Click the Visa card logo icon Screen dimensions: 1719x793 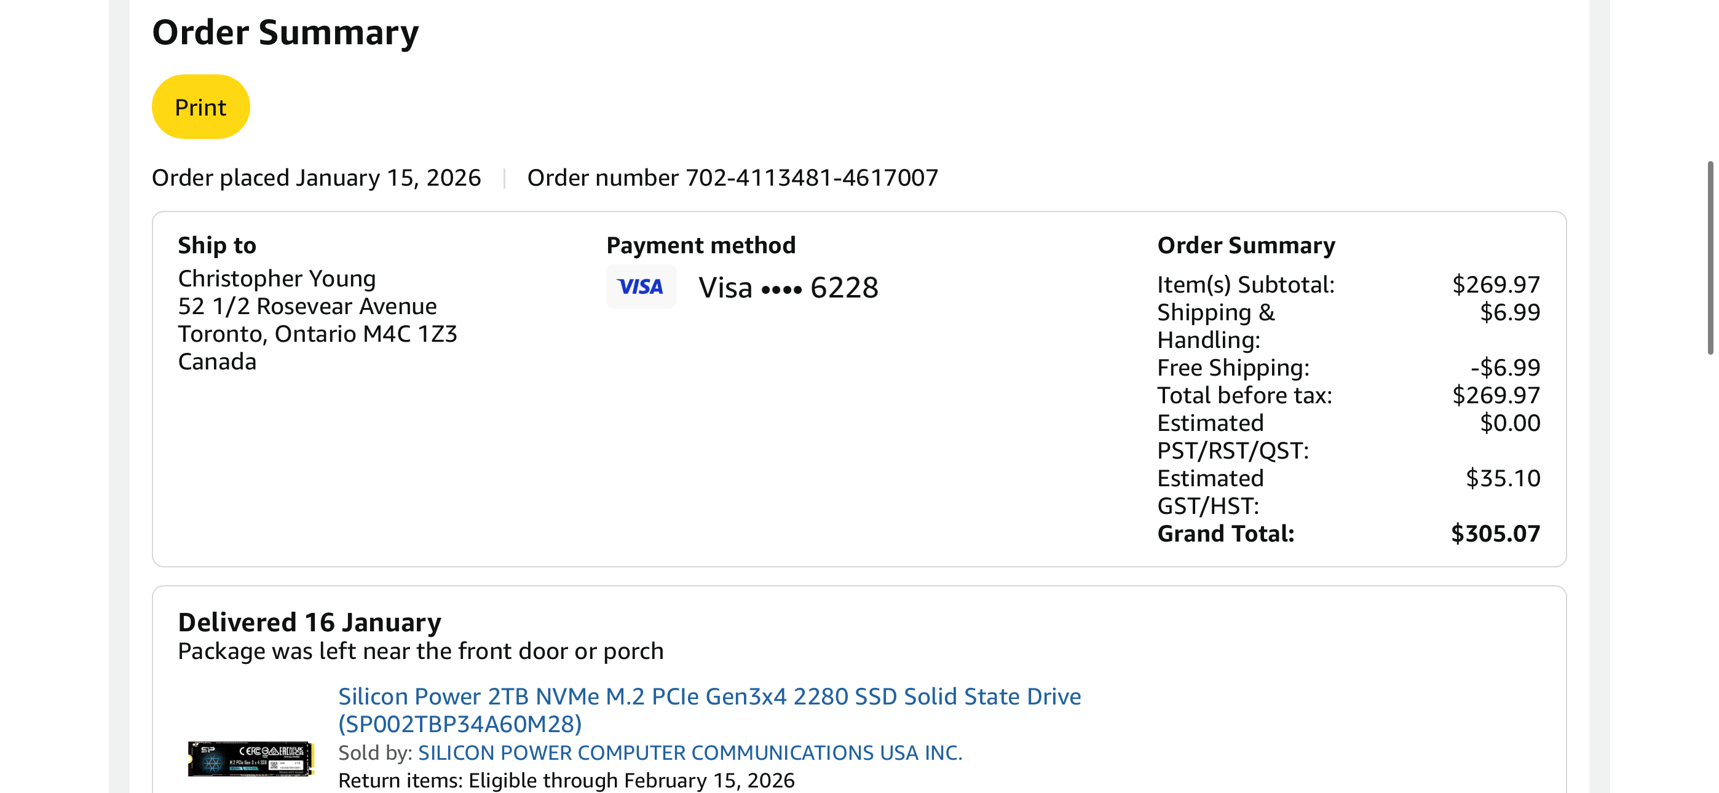[x=640, y=287]
